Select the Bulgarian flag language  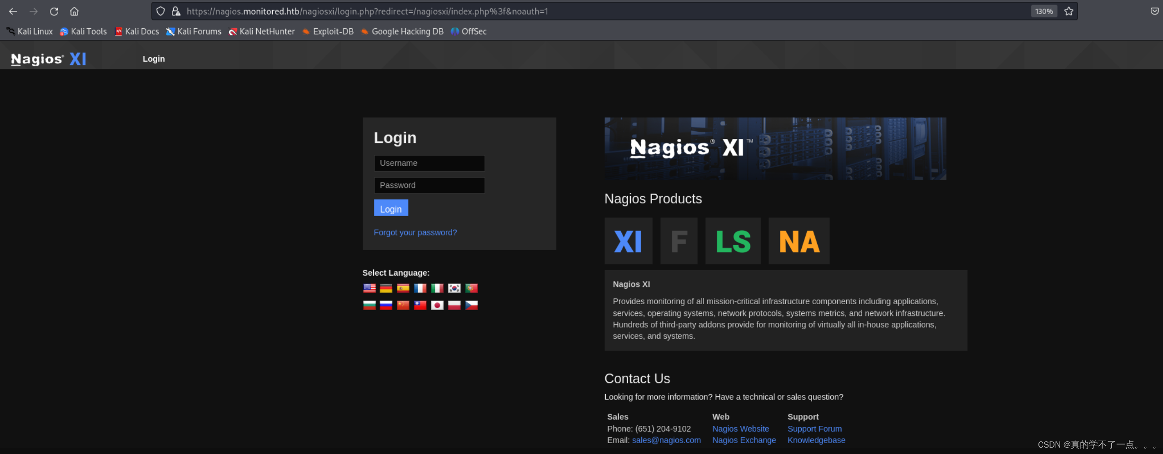(x=369, y=305)
